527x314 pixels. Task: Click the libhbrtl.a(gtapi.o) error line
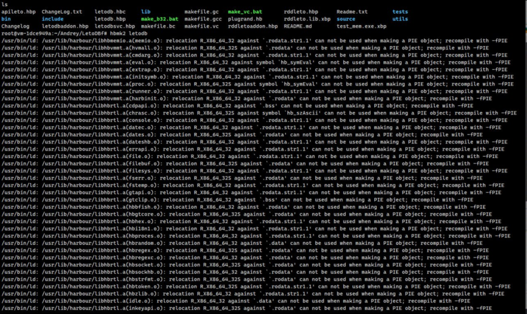tap(251, 192)
